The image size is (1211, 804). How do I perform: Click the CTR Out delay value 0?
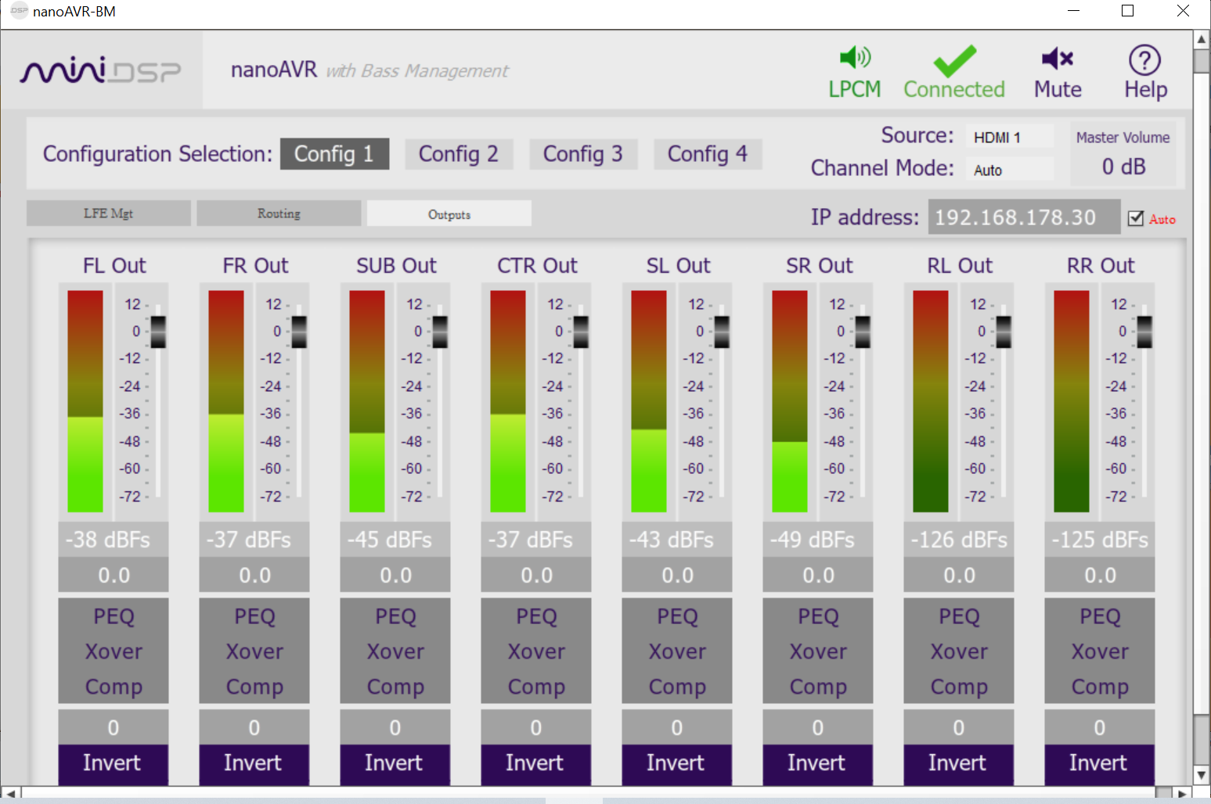tap(536, 727)
